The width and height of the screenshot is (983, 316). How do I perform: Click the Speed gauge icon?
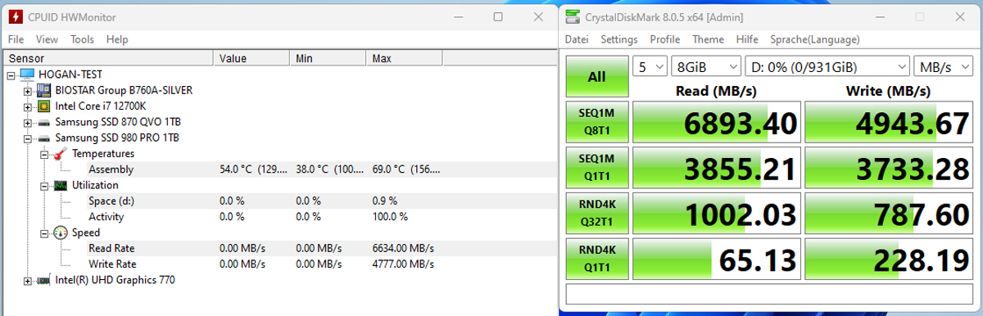pos(60,232)
